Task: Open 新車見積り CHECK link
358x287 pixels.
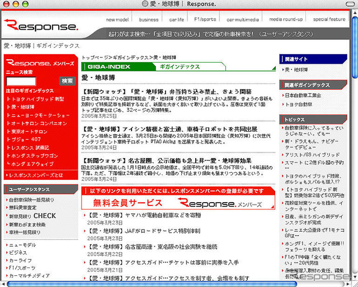Action: [31, 216]
